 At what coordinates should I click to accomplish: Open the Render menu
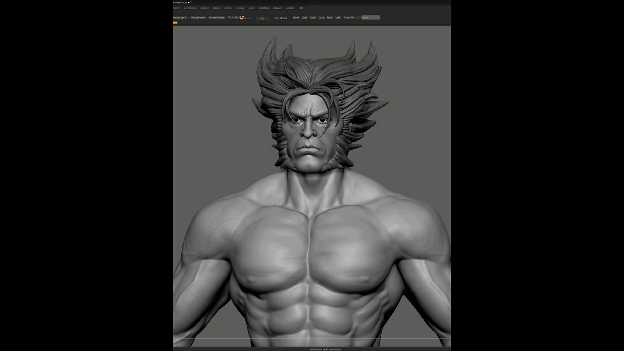tap(205, 8)
